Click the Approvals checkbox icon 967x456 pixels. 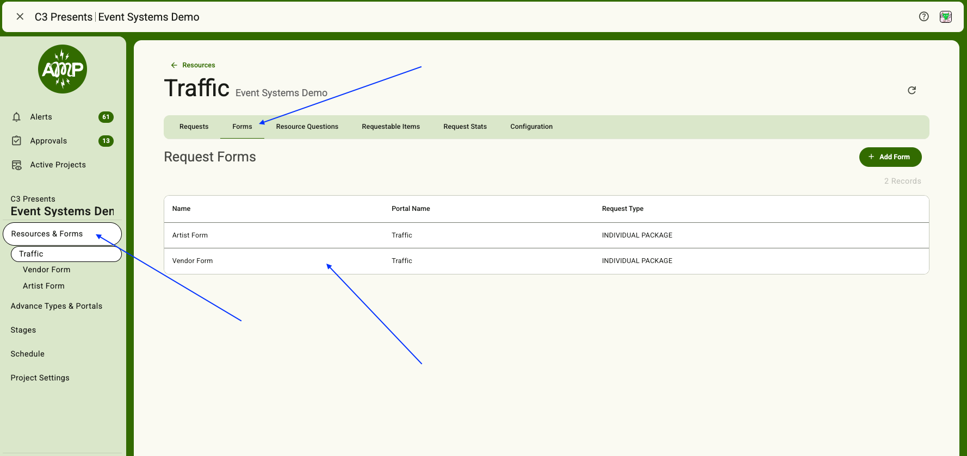(x=17, y=141)
